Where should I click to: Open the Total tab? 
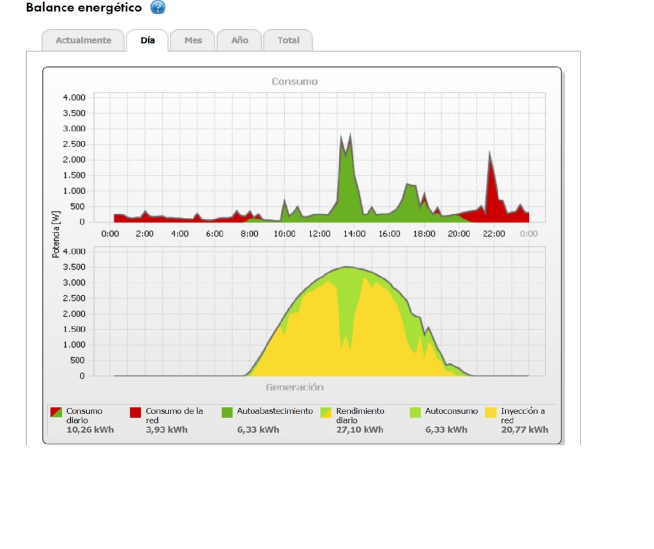[288, 40]
